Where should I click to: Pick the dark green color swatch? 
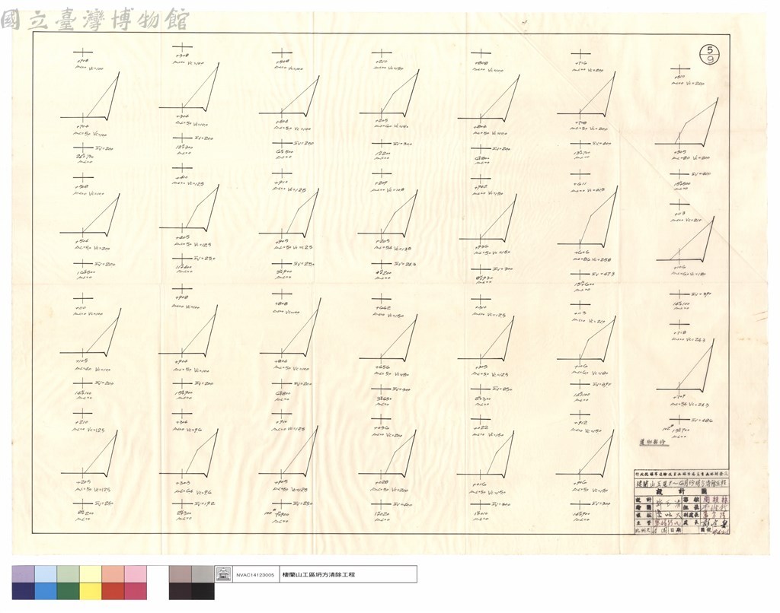(x=68, y=591)
